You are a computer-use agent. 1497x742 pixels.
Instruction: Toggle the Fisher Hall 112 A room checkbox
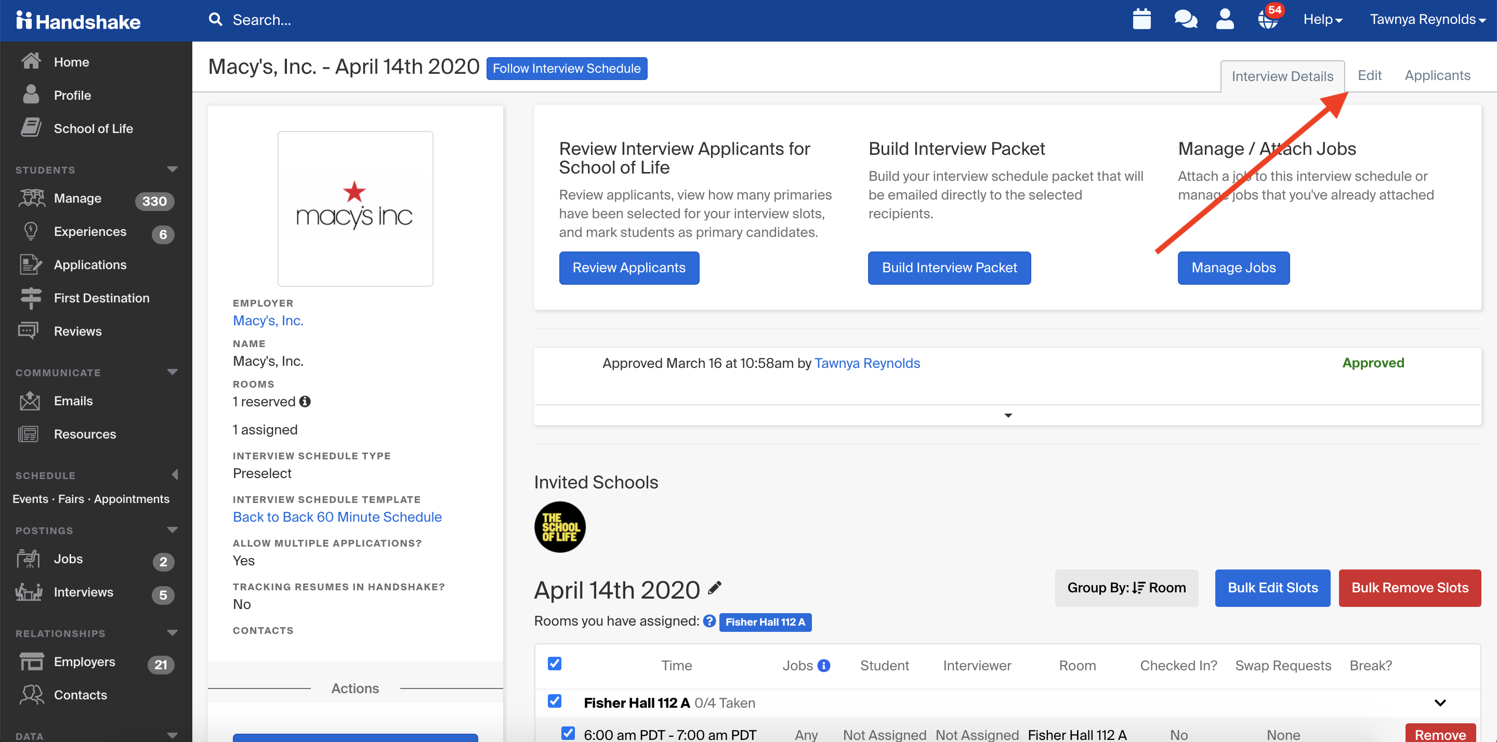coord(555,701)
